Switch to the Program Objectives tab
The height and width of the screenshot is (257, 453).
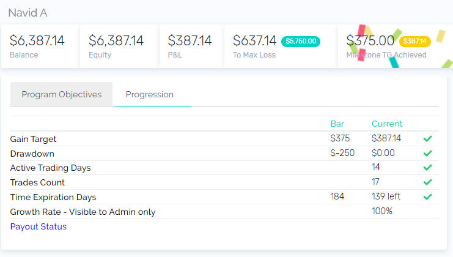61,94
